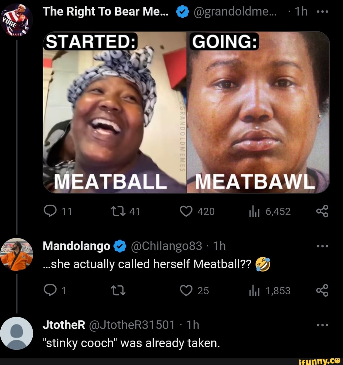Like Mandolango's reply with 25 likes
343x365 pixels.
tap(187, 290)
